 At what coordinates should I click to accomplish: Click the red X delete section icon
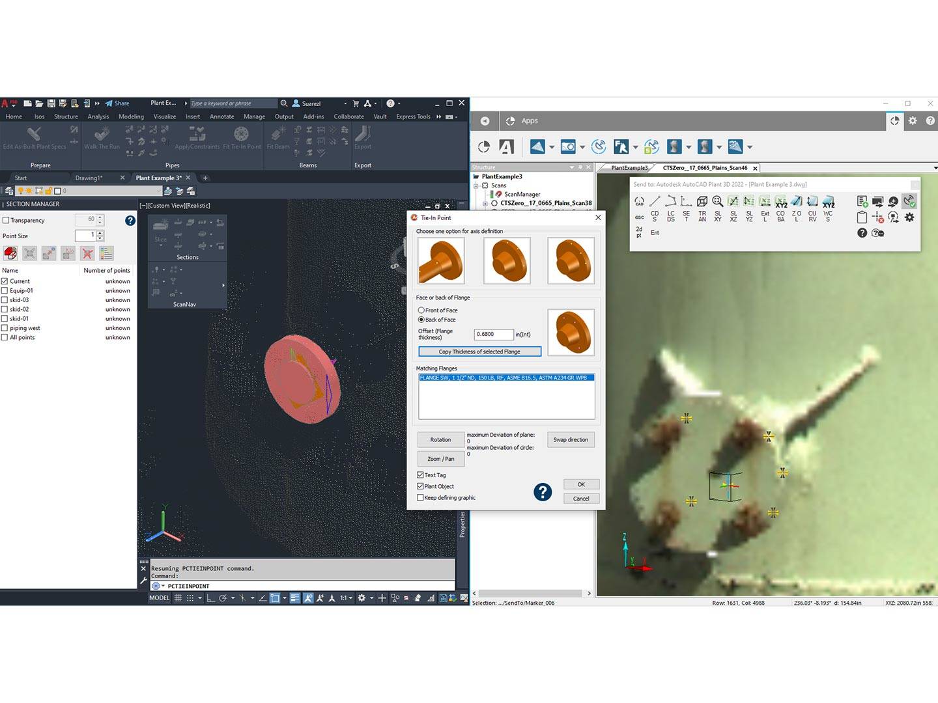click(87, 253)
